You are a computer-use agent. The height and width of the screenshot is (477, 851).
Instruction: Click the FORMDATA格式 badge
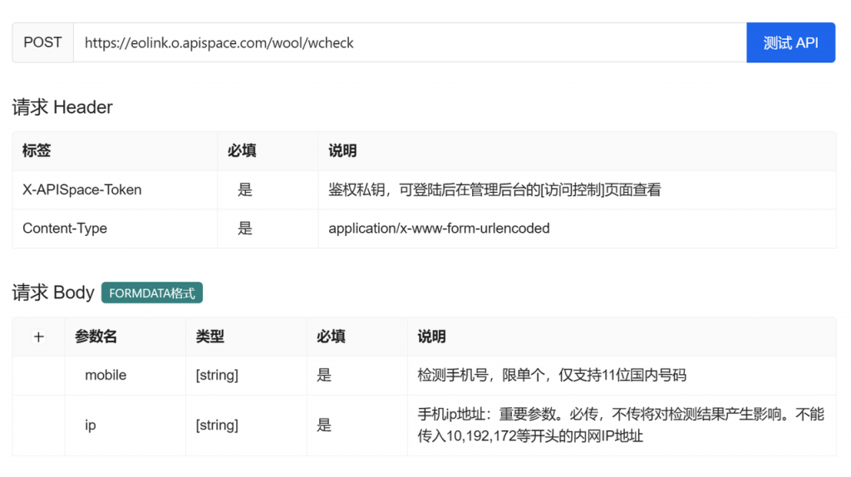pyautogui.click(x=152, y=293)
